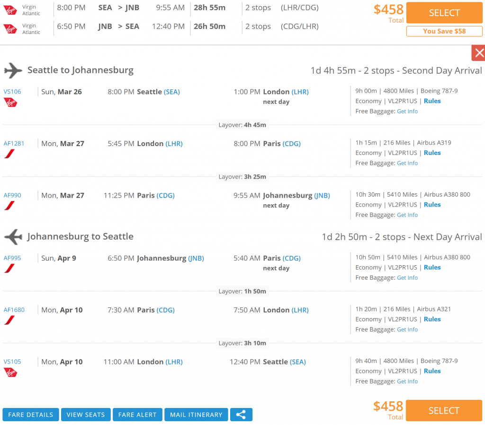Click (JNB) airport code at 9:55 AM arrival
485x425 pixels.
(x=322, y=196)
